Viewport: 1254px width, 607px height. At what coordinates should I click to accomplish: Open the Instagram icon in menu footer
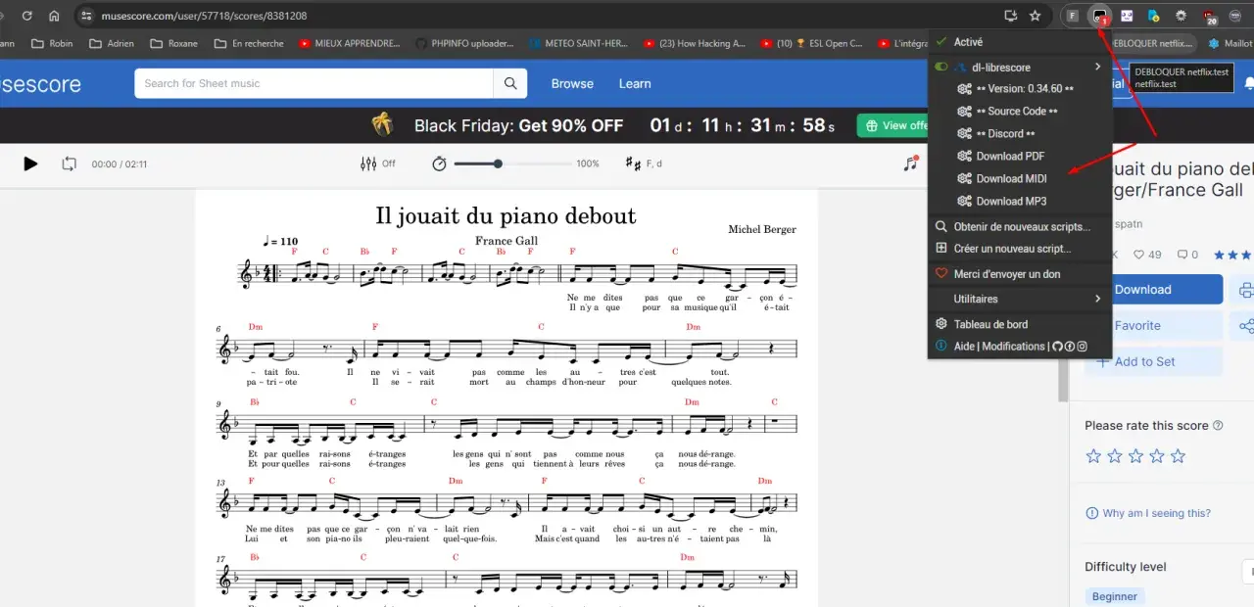[1083, 347]
